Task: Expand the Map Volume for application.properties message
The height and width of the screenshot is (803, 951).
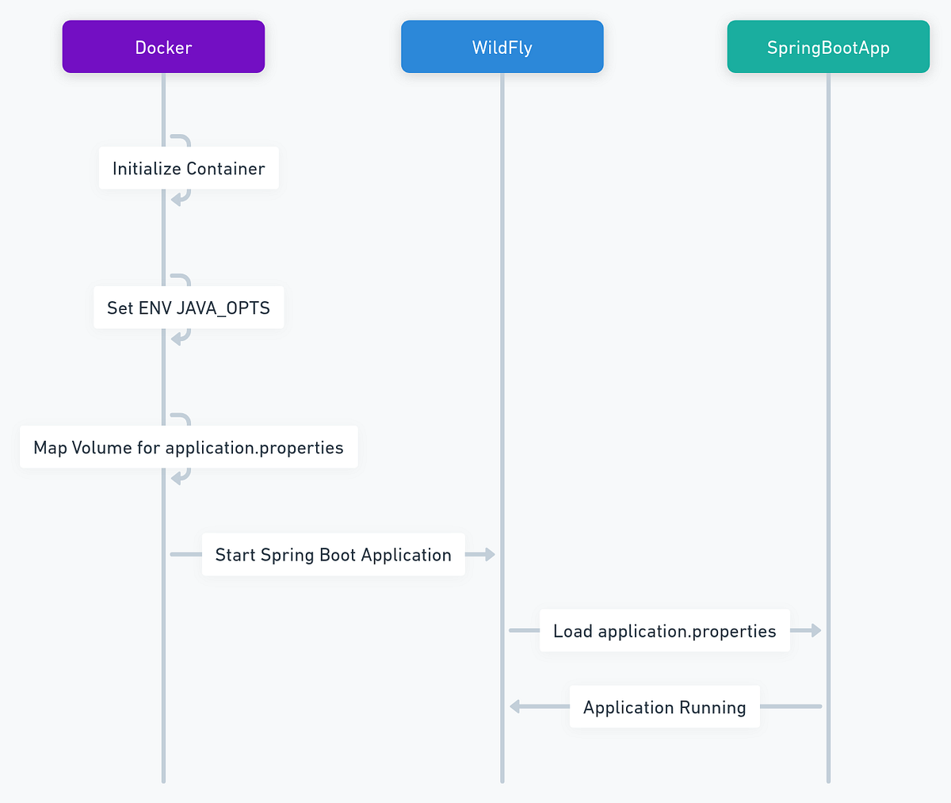Action: pos(189,447)
